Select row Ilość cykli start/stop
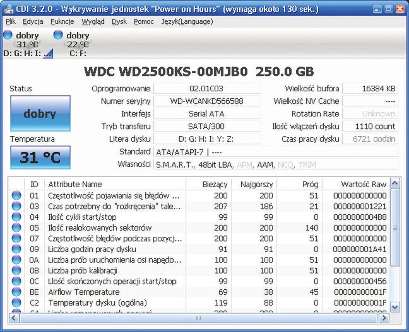This screenshot has width=409, height=332. tap(199, 217)
